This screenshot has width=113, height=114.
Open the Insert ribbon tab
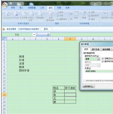[x=21, y=8]
